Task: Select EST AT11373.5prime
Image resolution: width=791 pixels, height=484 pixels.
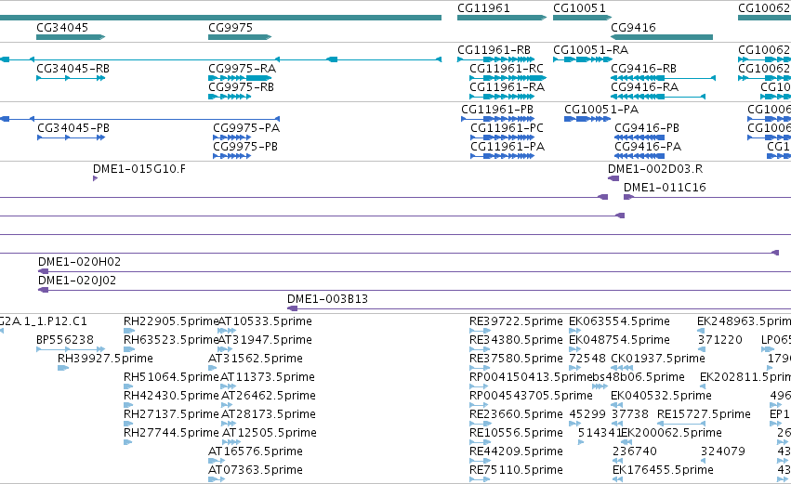Action: (x=268, y=377)
